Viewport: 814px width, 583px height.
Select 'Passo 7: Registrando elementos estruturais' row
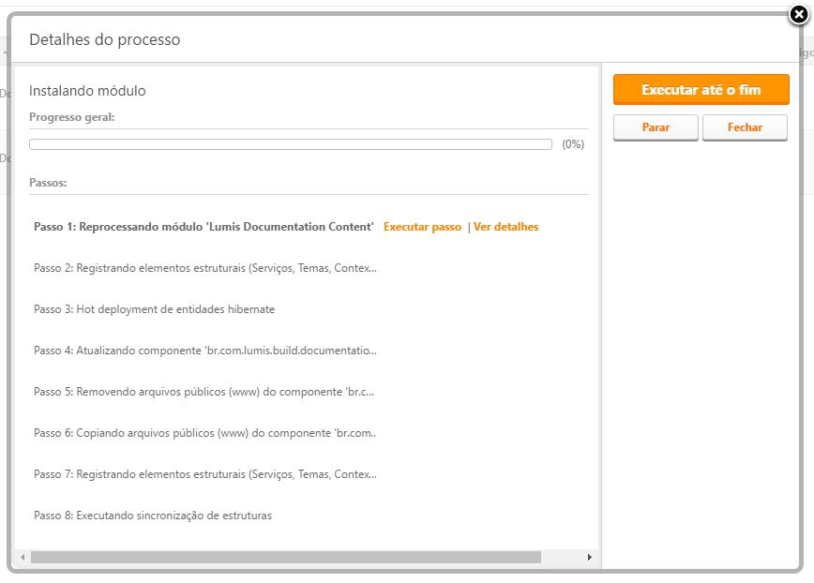coord(205,474)
